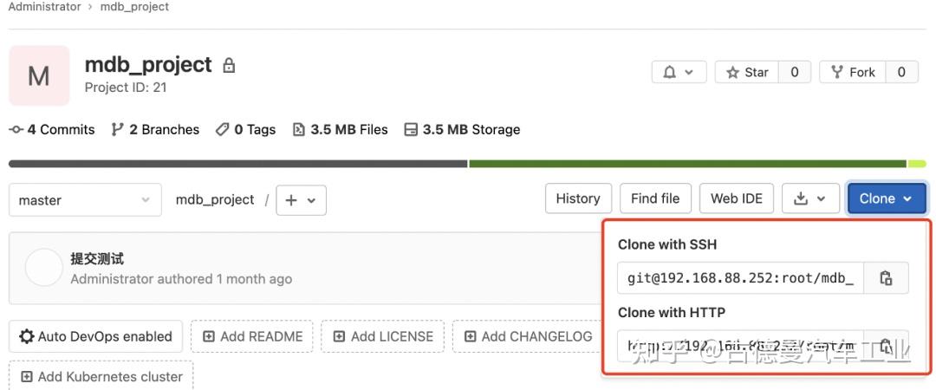Screen dimensions: 936x390
Task: Copy the SSH clone URL
Action: pos(886,278)
